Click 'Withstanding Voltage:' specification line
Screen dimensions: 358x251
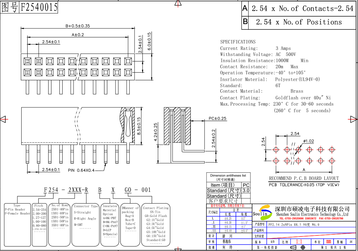258,54
